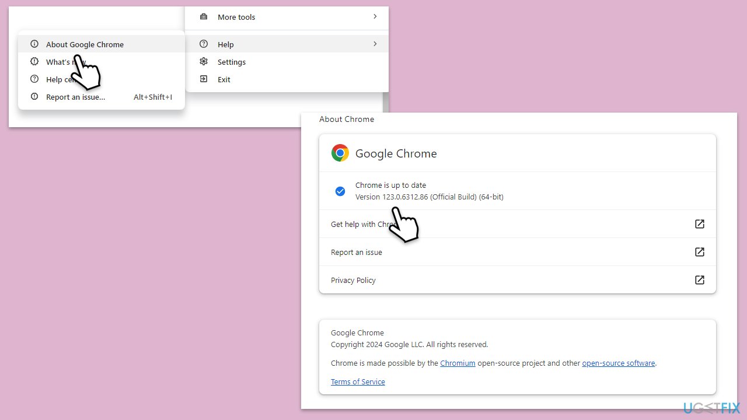Image resolution: width=747 pixels, height=420 pixels.
Task: Open About Google Chrome menu entry
Action: pyautogui.click(x=102, y=44)
